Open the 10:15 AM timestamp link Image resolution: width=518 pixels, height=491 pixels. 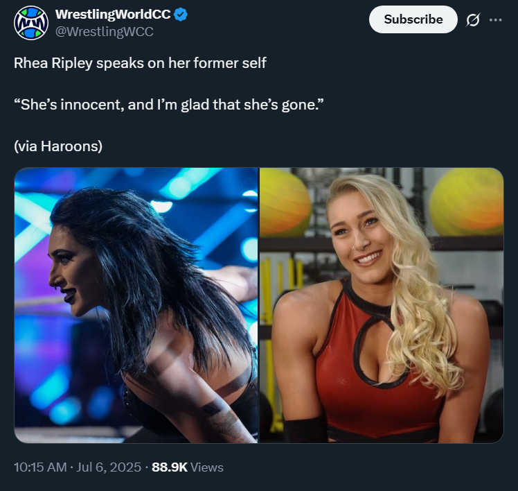click(40, 467)
